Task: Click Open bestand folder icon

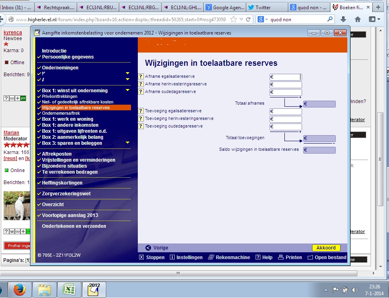Action: click(x=310, y=257)
